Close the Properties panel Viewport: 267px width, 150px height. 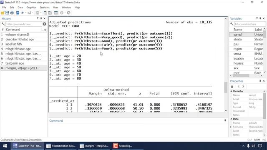pyautogui.click(x=264, y=81)
